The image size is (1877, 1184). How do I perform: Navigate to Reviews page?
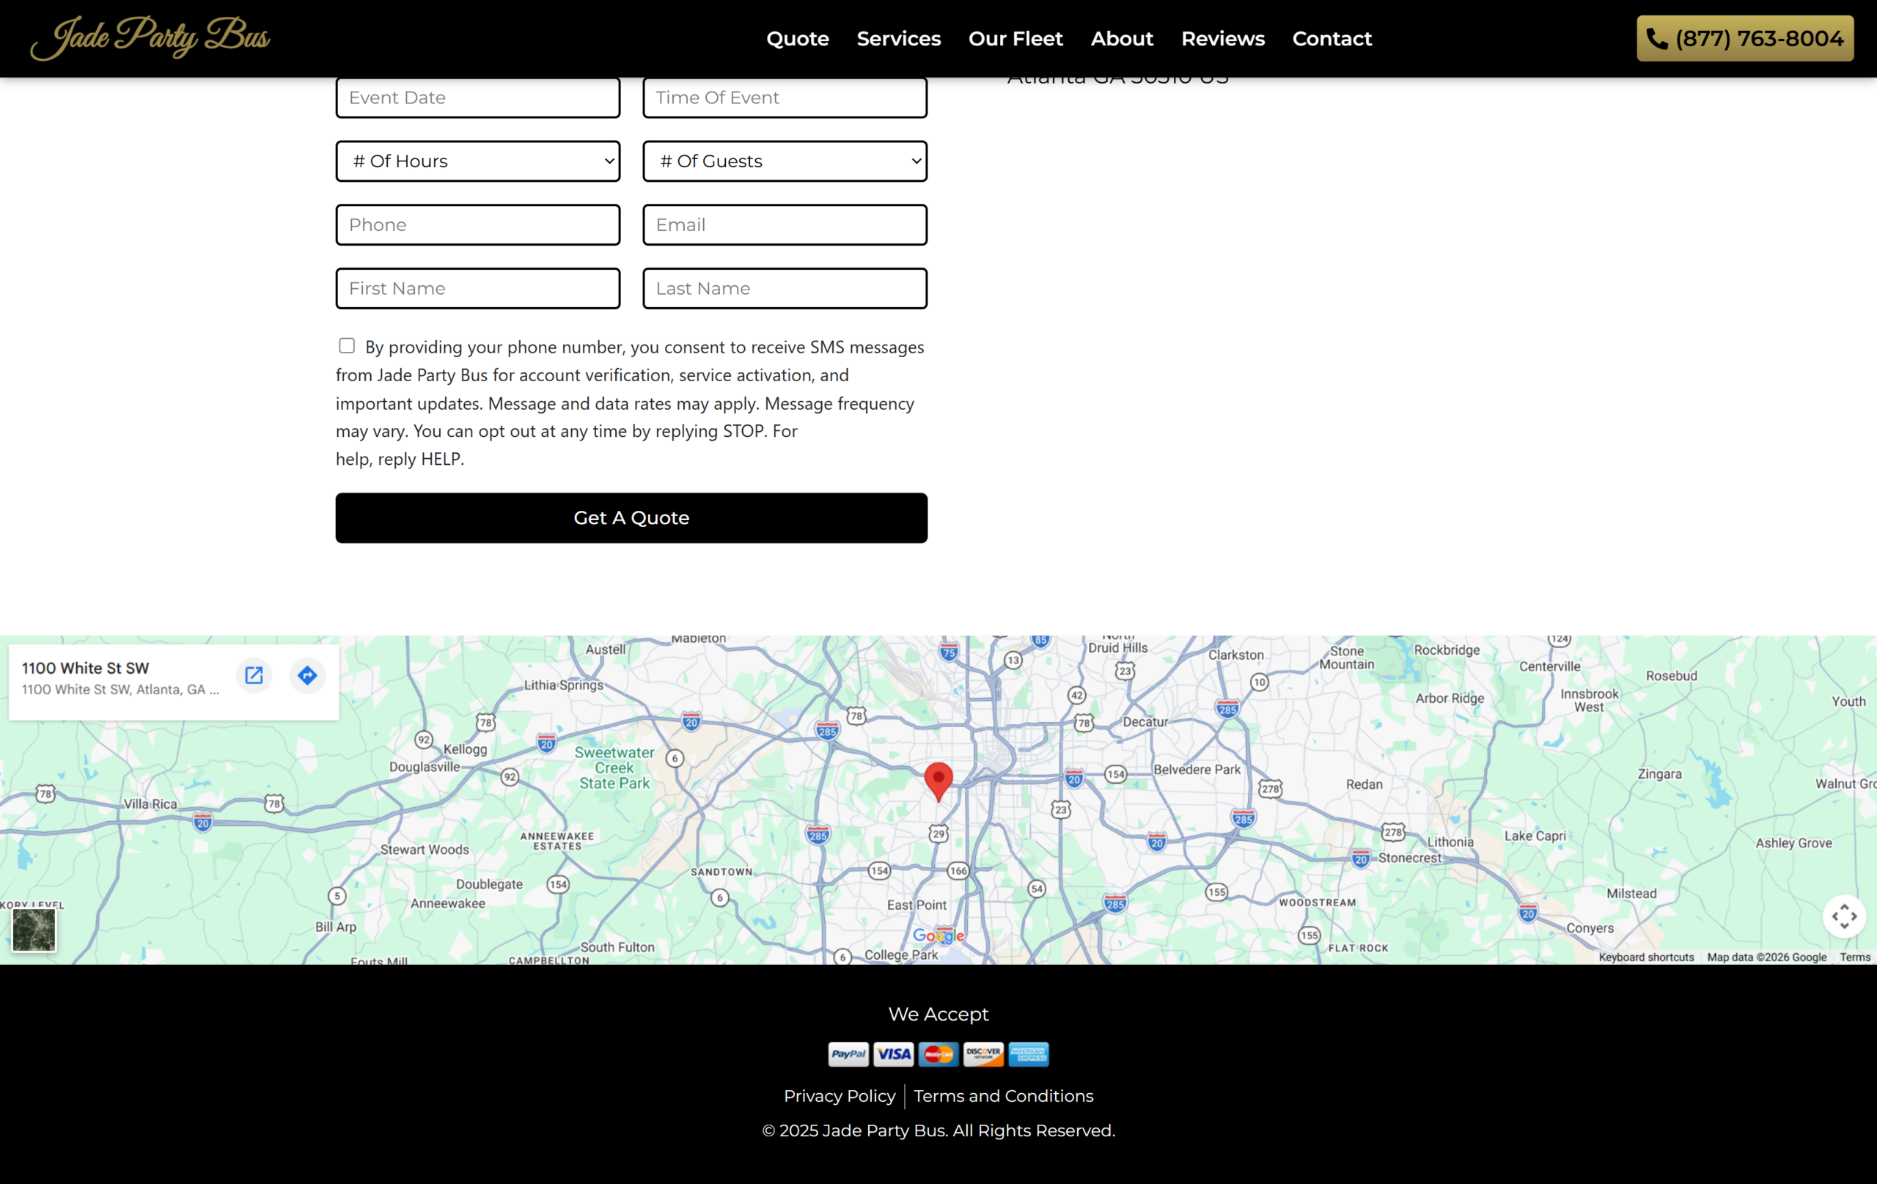pyautogui.click(x=1223, y=38)
